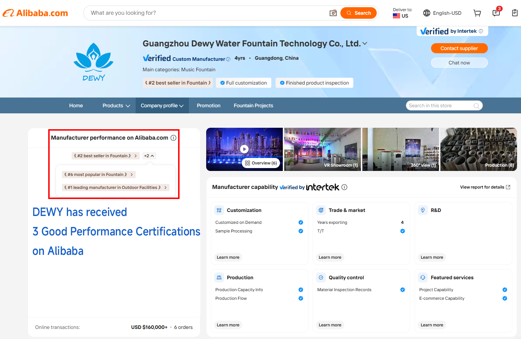The height and width of the screenshot is (339, 521).
Task: Open #2 best seller in Fountain ranking
Action: click(105, 156)
